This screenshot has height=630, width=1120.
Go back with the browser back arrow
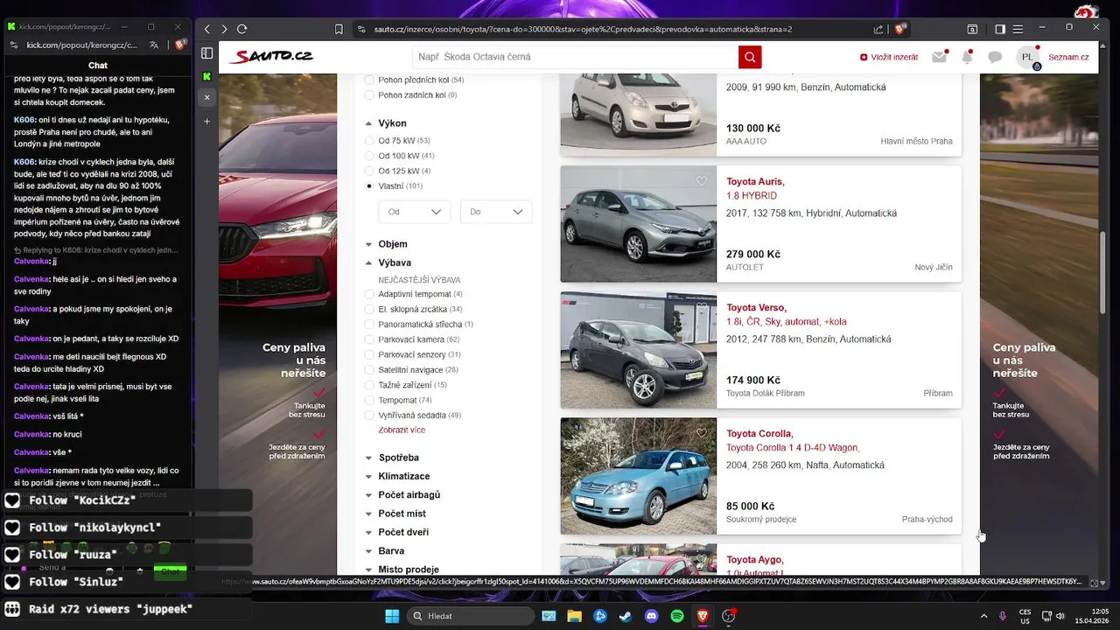pos(207,29)
